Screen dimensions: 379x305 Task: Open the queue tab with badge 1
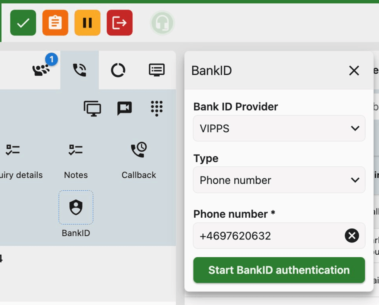point(41,70)
